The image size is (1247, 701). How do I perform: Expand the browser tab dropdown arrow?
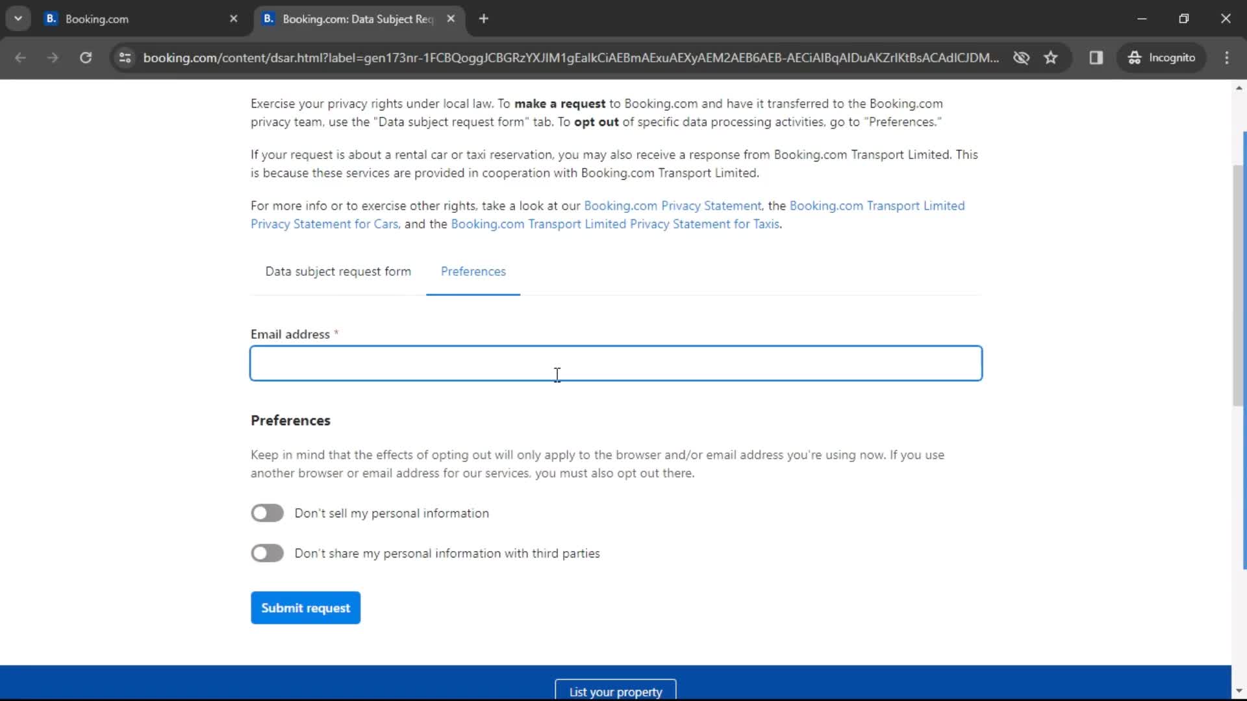[x=17, y=18]
